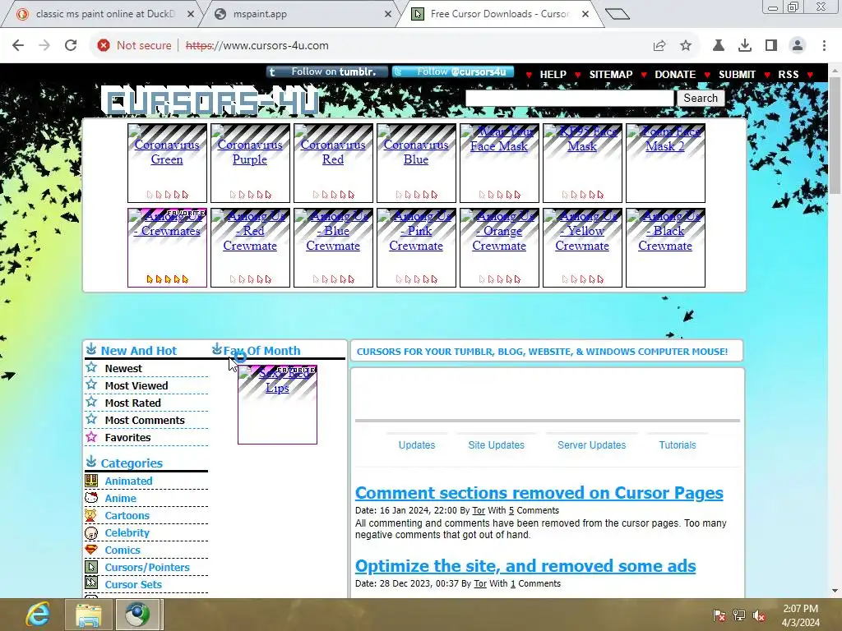842x631 pixels.
Task: Open the Among Us Black Crewmate link
Action: [x=665, y=231]
